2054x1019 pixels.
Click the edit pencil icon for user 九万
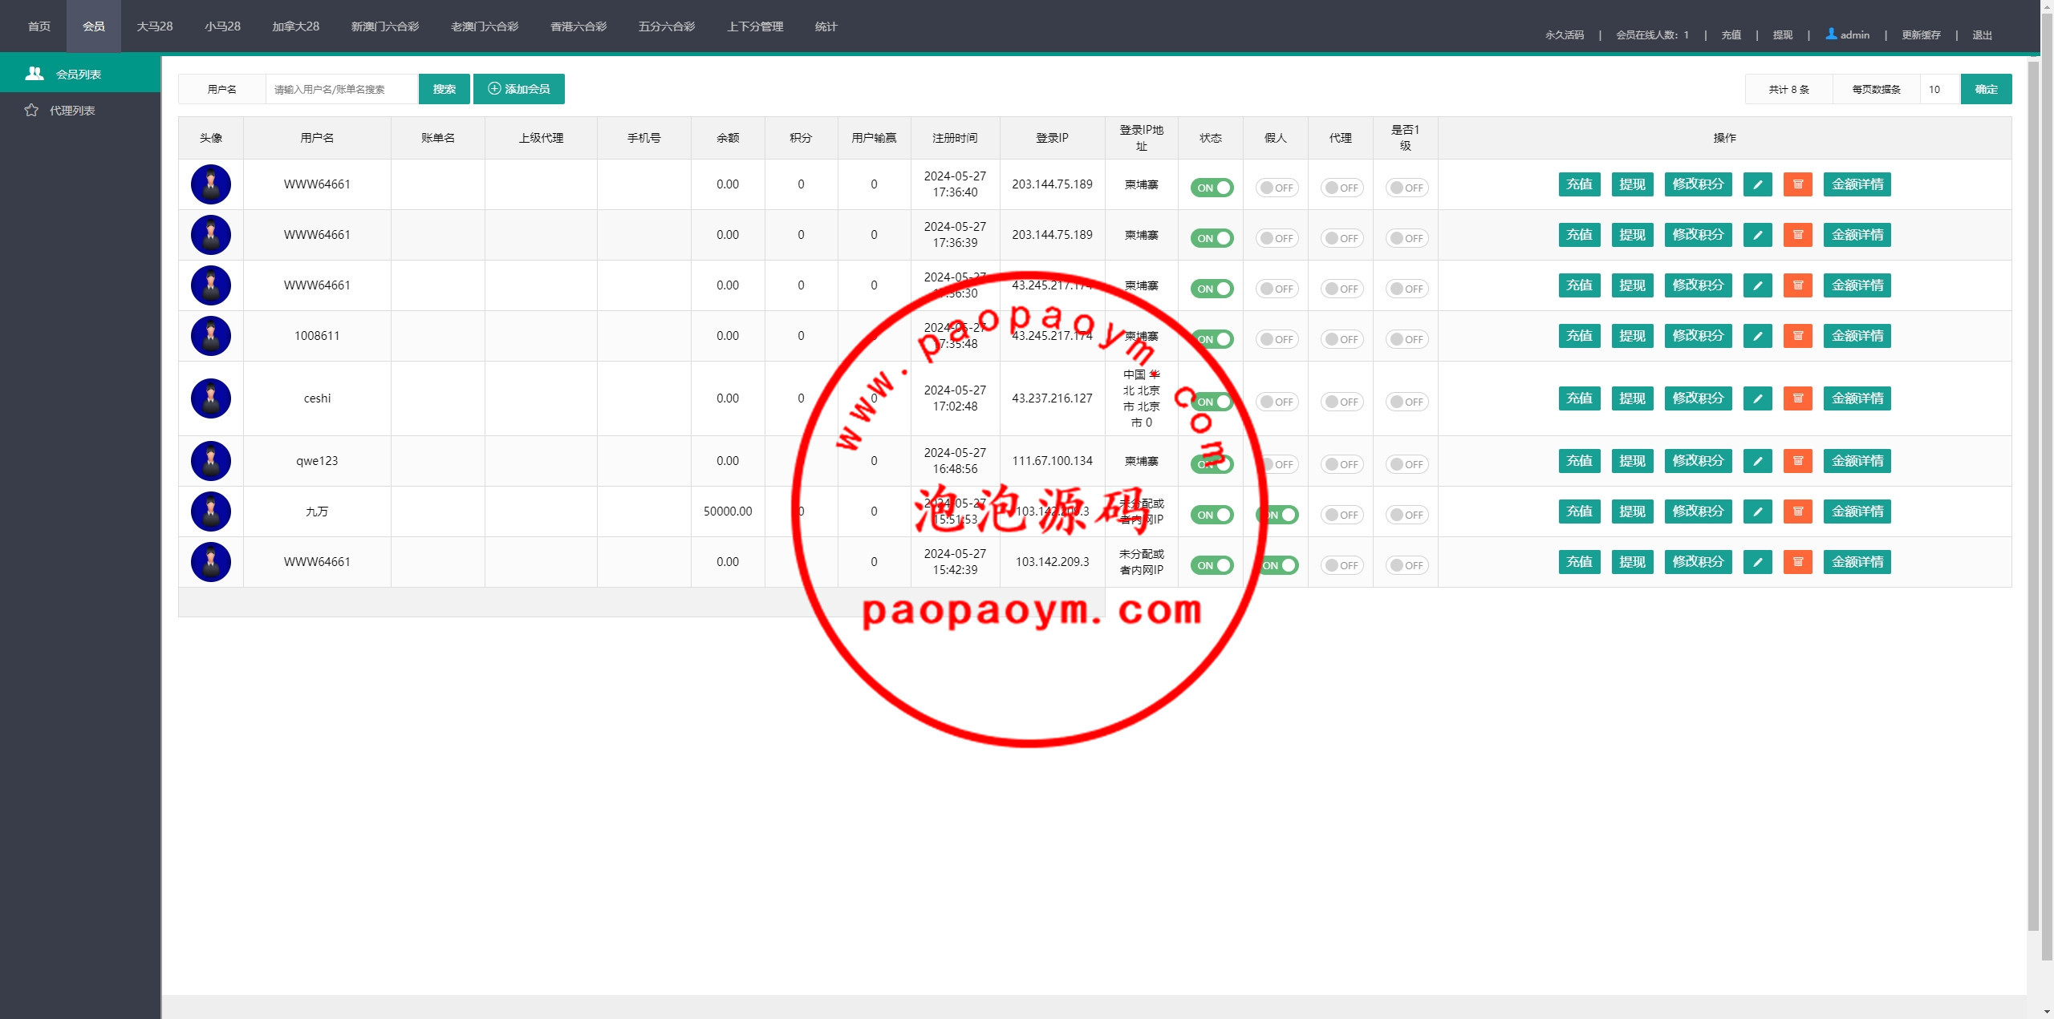(x=1757, y=512)
